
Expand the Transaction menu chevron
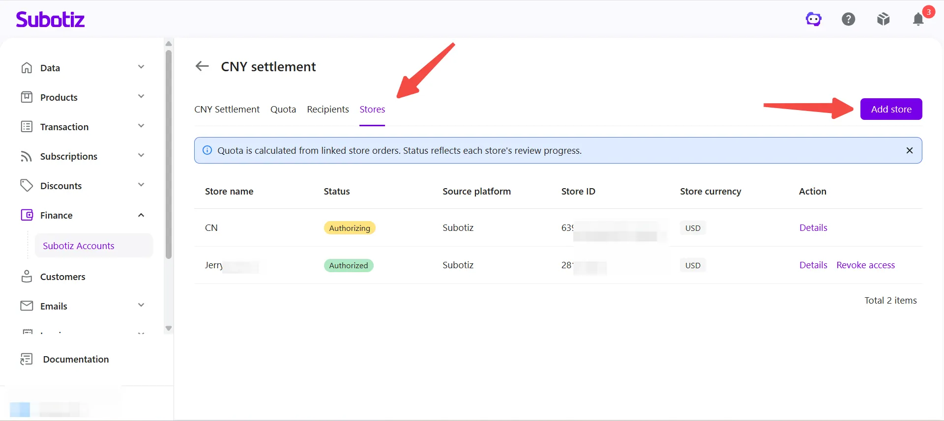point(141,126)
